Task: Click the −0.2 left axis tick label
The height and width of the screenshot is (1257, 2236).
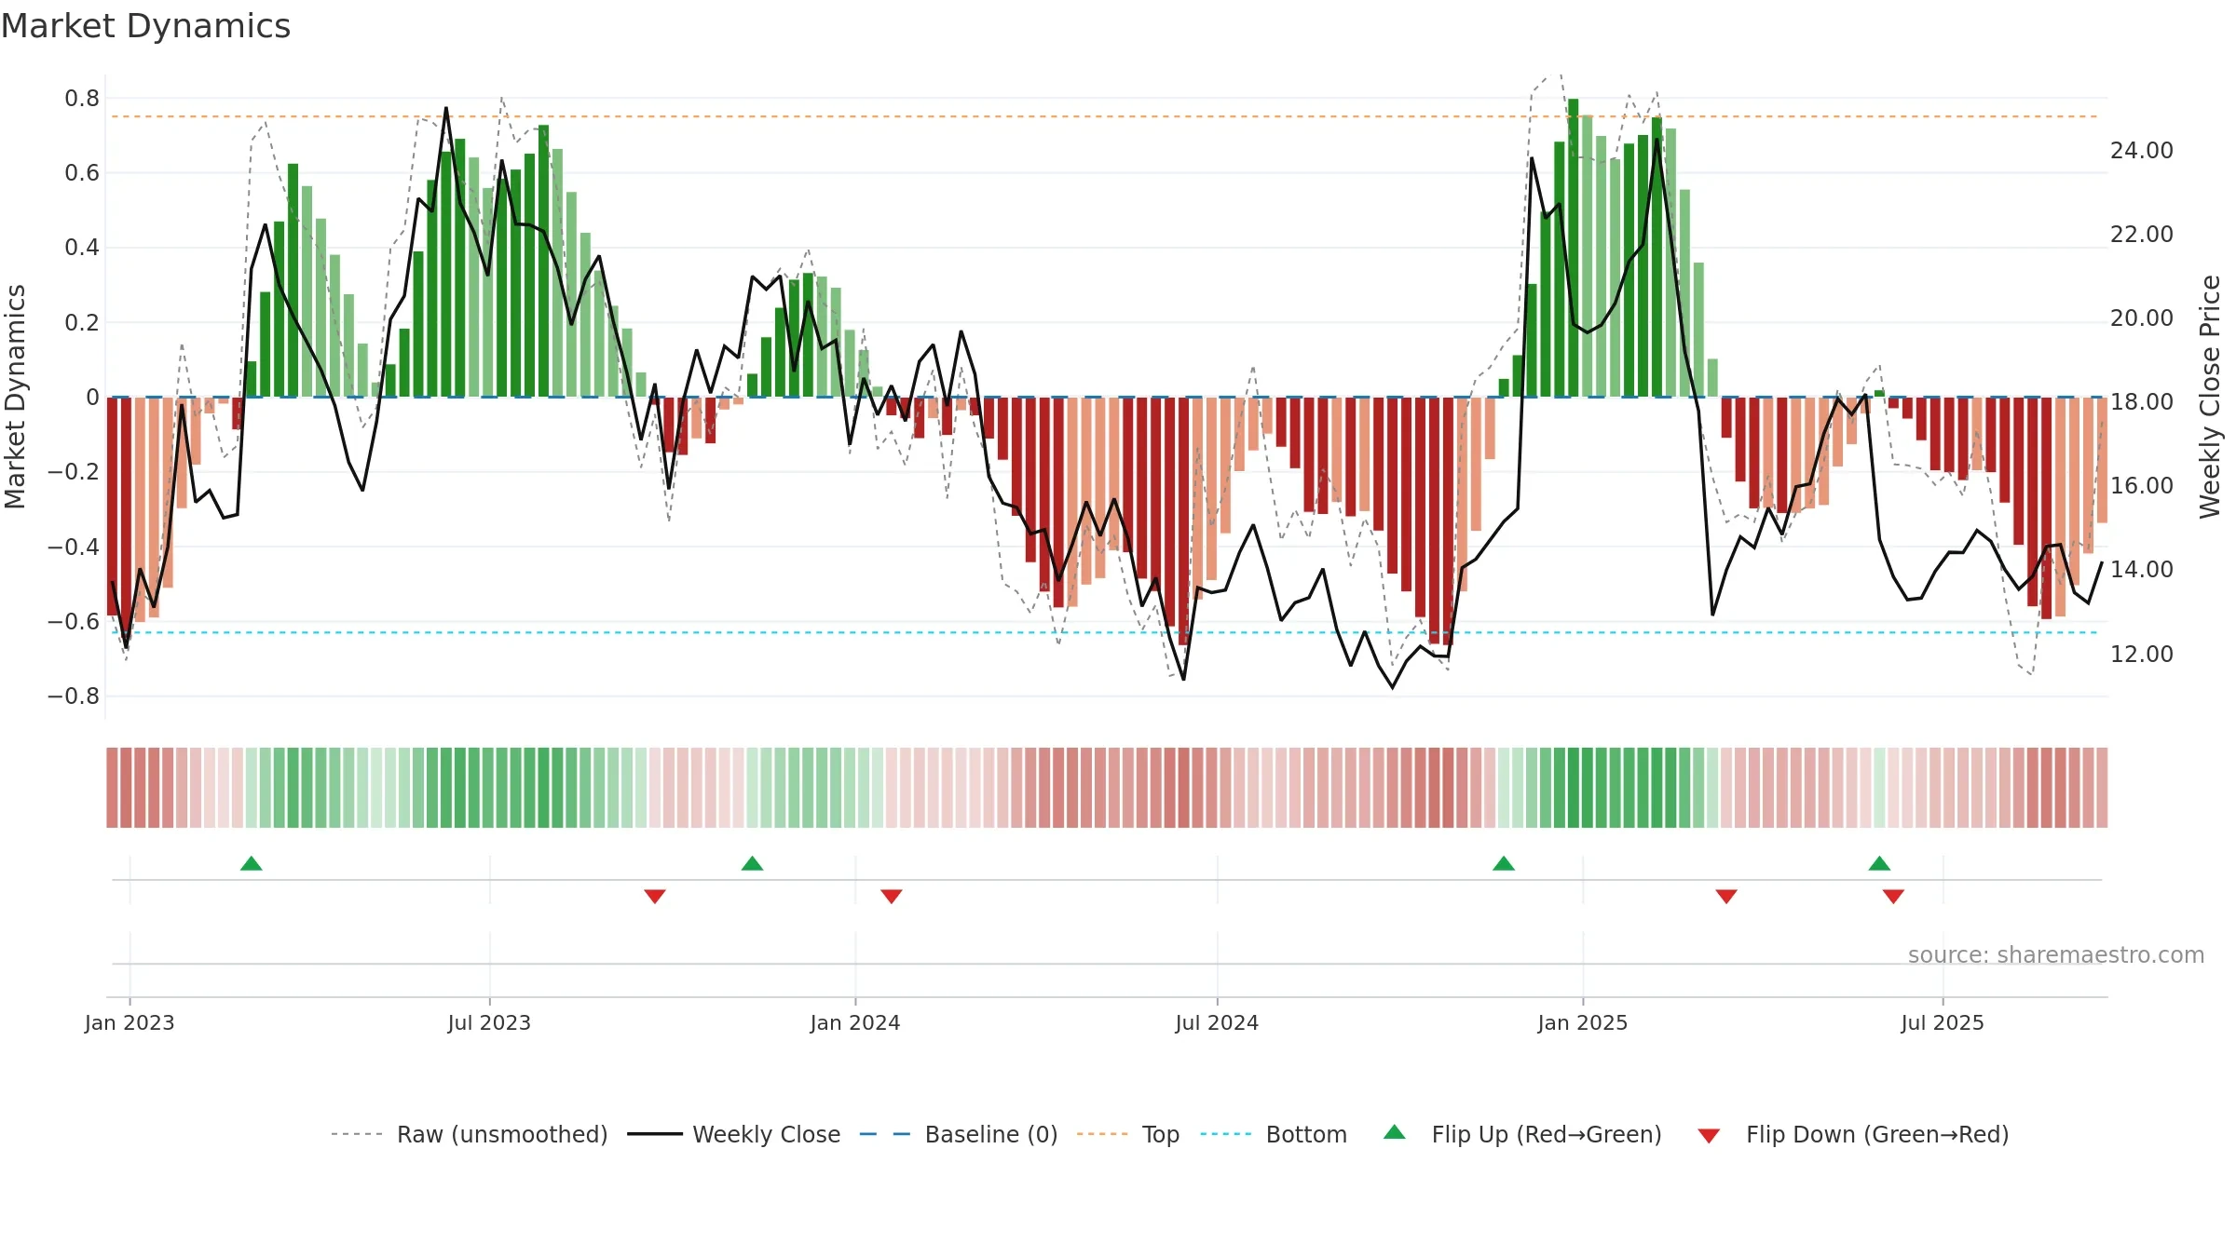Action: tap(74, 472)
